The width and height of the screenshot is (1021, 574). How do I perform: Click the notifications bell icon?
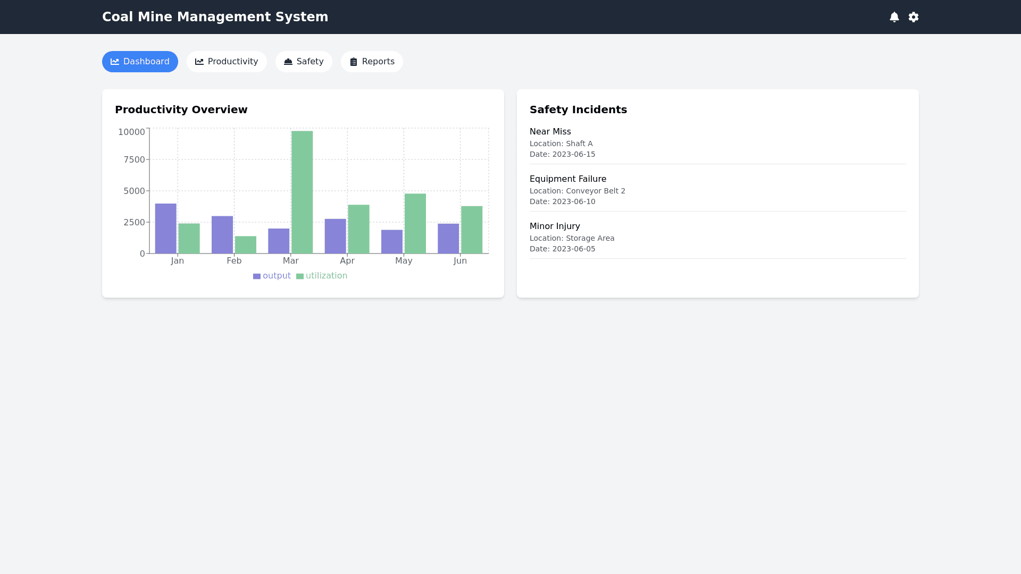[x=894, y=17]
